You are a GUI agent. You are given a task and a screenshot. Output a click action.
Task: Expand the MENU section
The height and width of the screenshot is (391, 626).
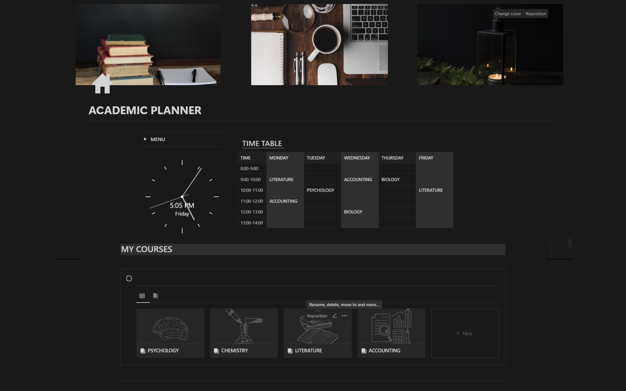[x=145, y=139]
